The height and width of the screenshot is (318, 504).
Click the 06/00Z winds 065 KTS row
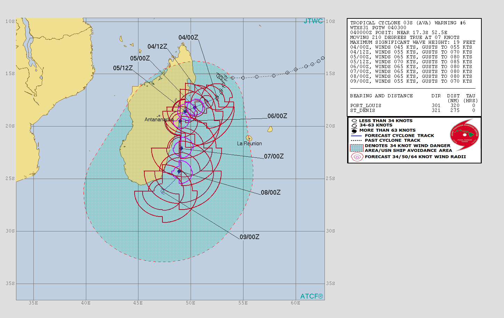pyautogui.click(x=411, y=67)
